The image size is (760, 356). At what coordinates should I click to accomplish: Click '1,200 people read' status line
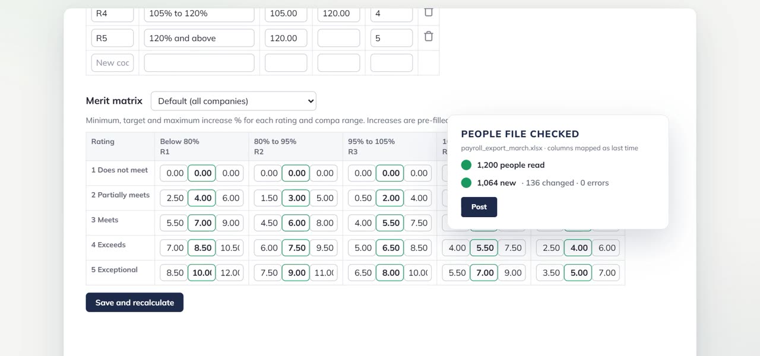[503, 165]
